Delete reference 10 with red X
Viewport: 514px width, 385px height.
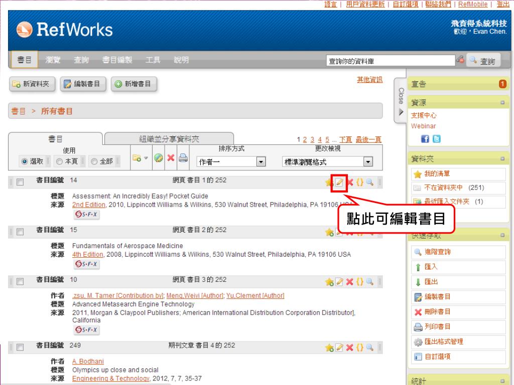coord(350,282)
